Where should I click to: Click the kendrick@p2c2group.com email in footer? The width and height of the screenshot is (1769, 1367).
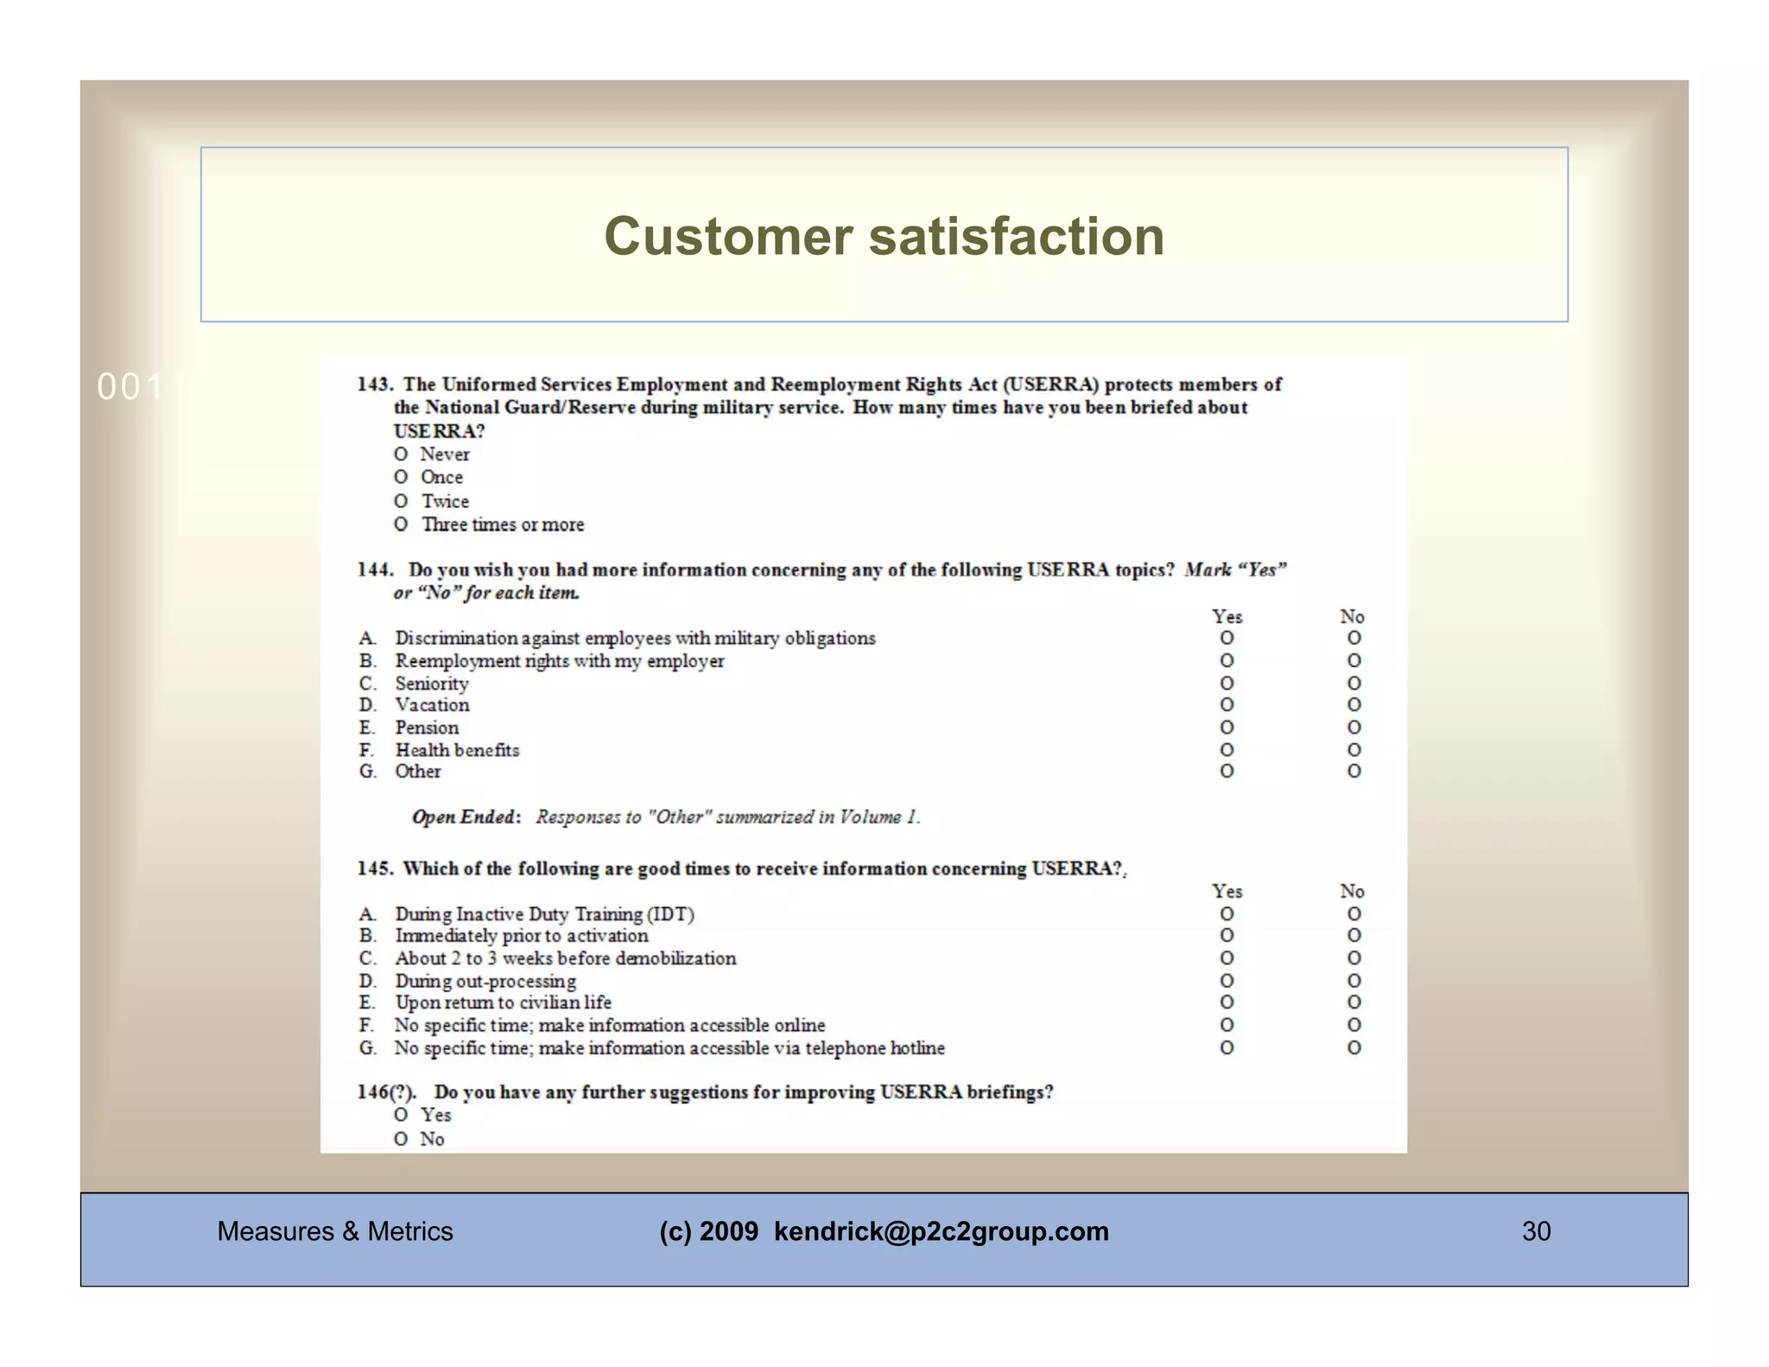(941, 1231)
